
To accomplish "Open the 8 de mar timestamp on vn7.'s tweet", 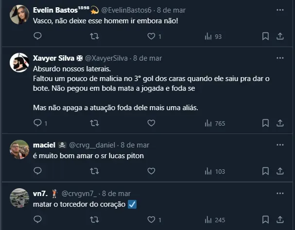I will (x=116, y=194).
